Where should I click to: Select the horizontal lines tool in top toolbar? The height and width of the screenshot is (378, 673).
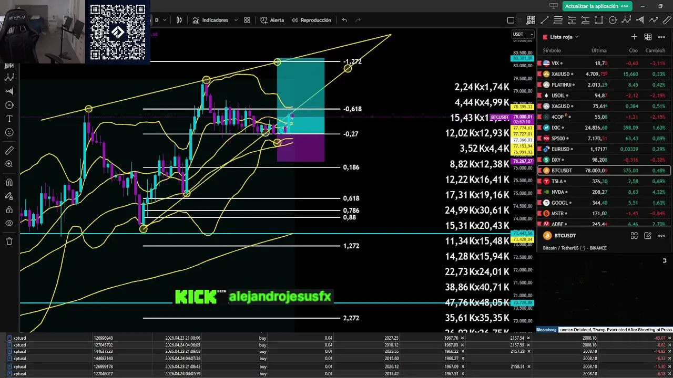click(x=558, y=20)
